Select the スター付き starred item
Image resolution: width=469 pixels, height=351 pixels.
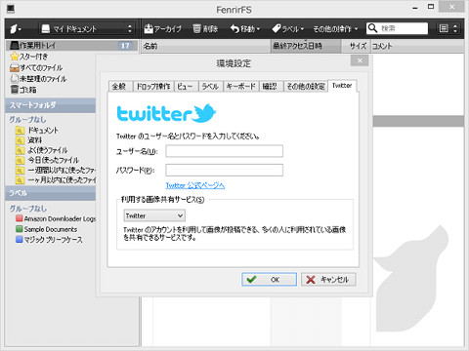(x=29, y=57)
